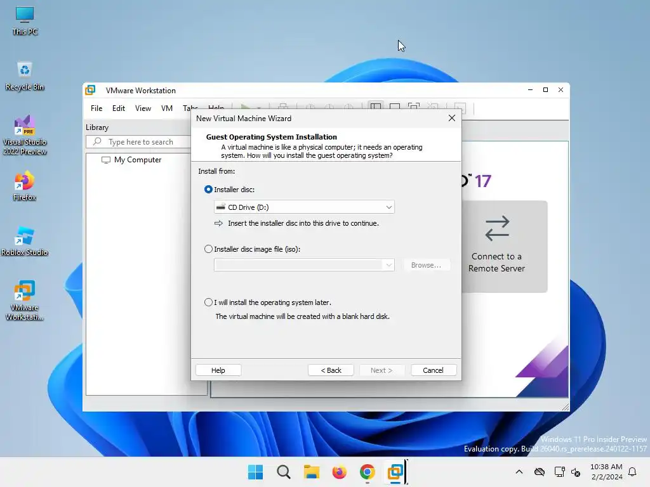Image resolution: width=650 pixels, height=487 pixels.
Task: Open File Explorer from the taskbar
Action: (311, 472)
